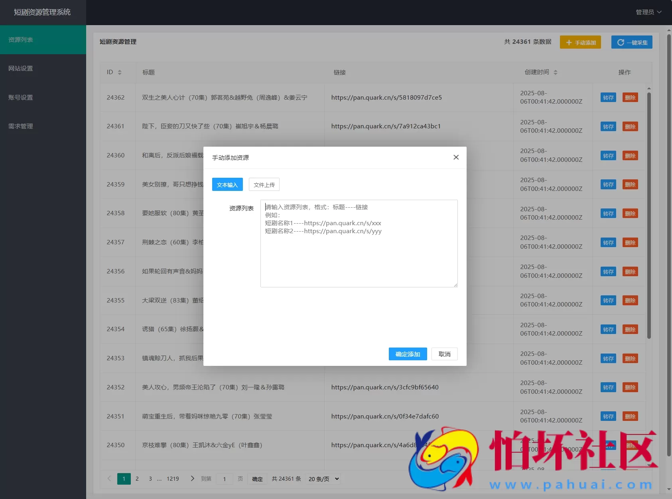This screenshot has height=499, width=672.
Task: Open 网站设置 in the sidebar
Action: pos(20,68)
